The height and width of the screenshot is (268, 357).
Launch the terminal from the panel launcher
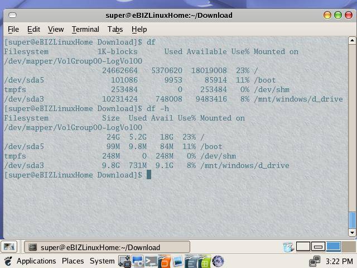click(151, 261)
